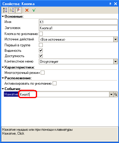Image resolution: width=119 pixels, height=143 pixels.
Task: Sort properties alphabetically with A-Z icon
Action: click(5, 10)
